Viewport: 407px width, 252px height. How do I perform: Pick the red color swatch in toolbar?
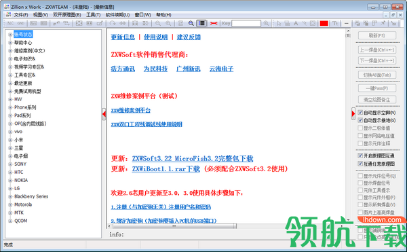(324, 23)
